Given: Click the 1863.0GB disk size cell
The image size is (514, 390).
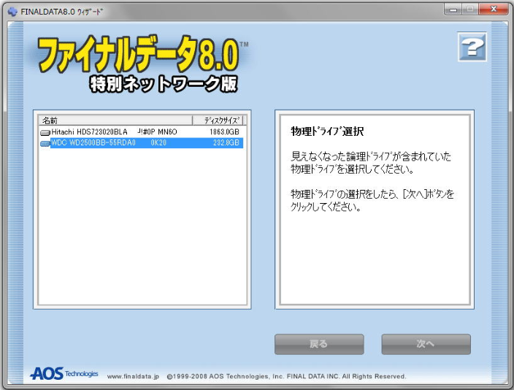Looking at the screenshot, I should pyautogui.click(x=224, y=132).
